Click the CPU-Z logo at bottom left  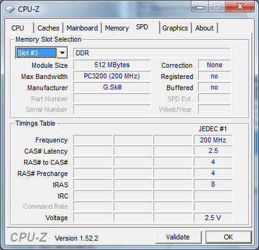pyautogui.click(x=29, y=238)
